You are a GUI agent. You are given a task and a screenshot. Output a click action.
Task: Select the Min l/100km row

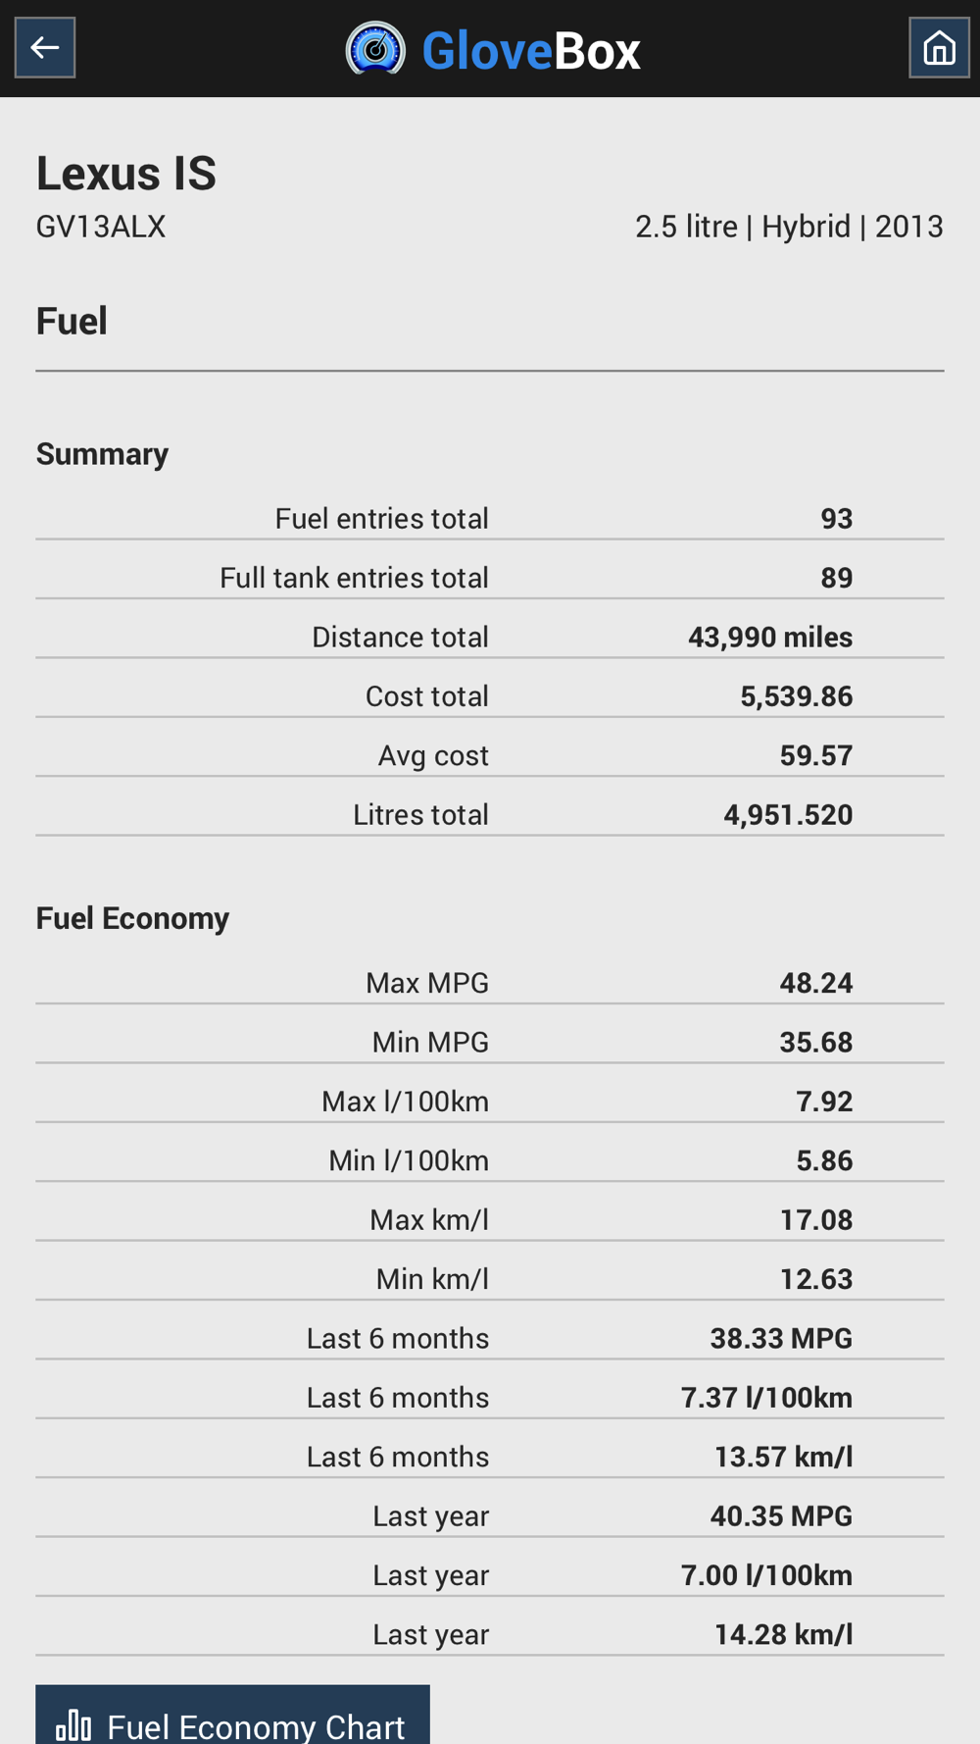point(490,1160)
